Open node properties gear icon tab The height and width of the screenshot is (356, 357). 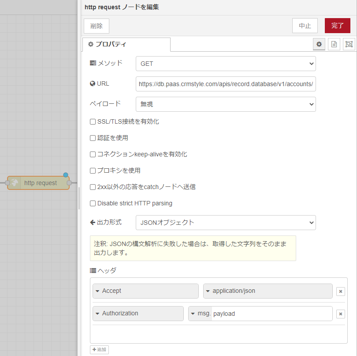coord(319,44)
